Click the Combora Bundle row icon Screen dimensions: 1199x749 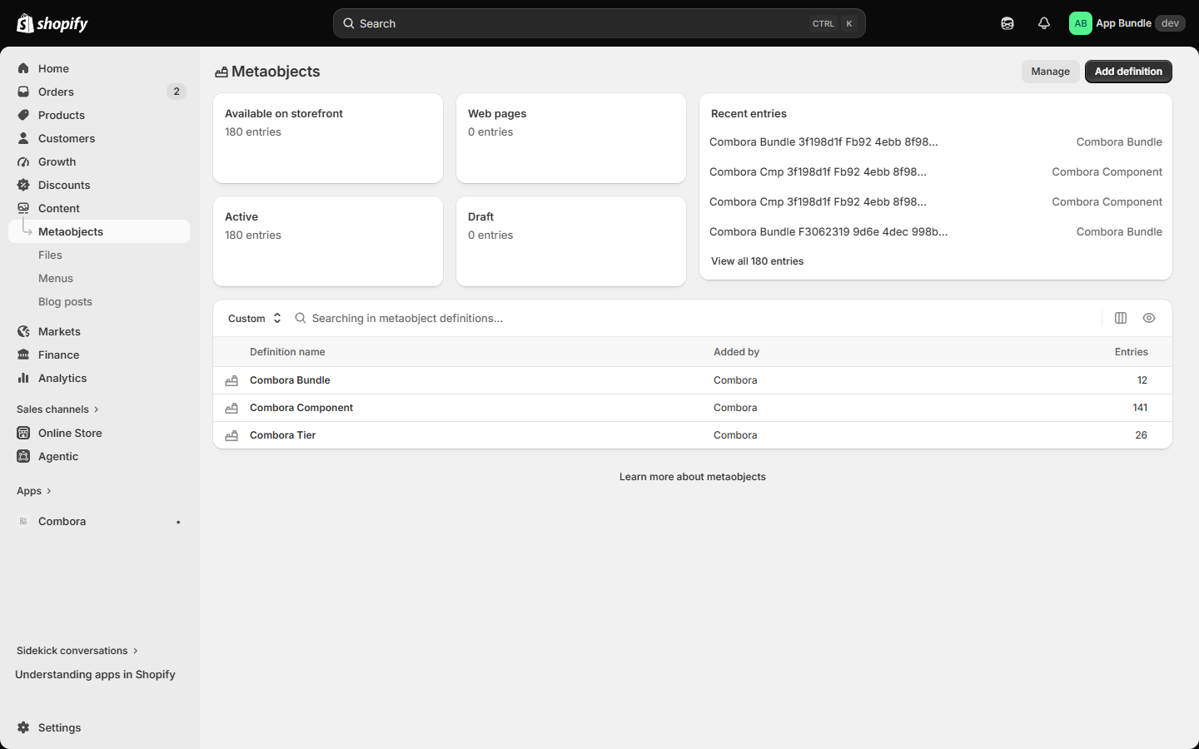pyautogui.click(x=231, y=380)
